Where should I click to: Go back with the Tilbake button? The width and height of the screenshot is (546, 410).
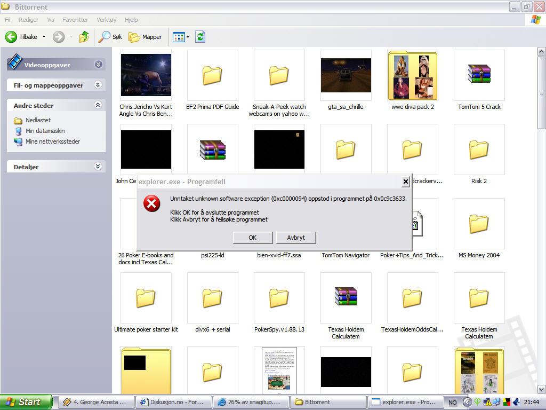click(x=21, y=37)
